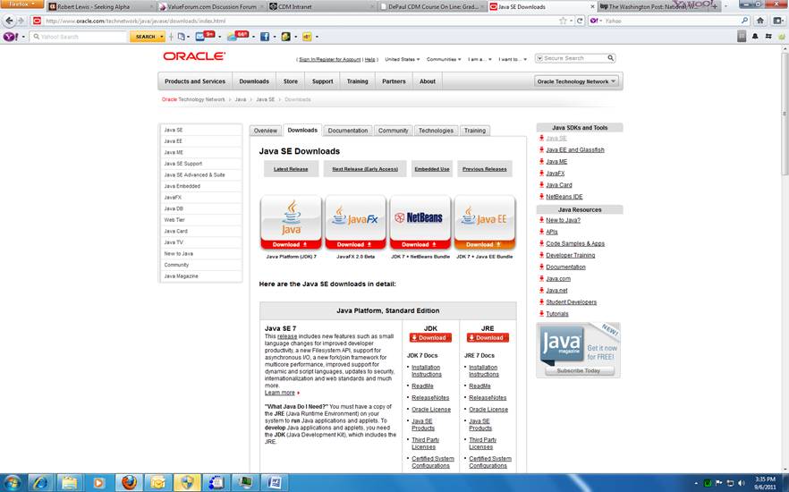Open the Firefox home page icon
This screenshot has width=789, height=492.
click(760, 21)
